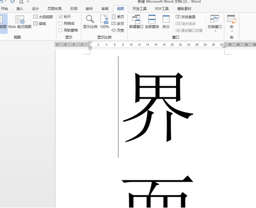The height and width of the screenshot is (208, 256).
Task: Open the 审阅 tab
Action: (105, 9)
